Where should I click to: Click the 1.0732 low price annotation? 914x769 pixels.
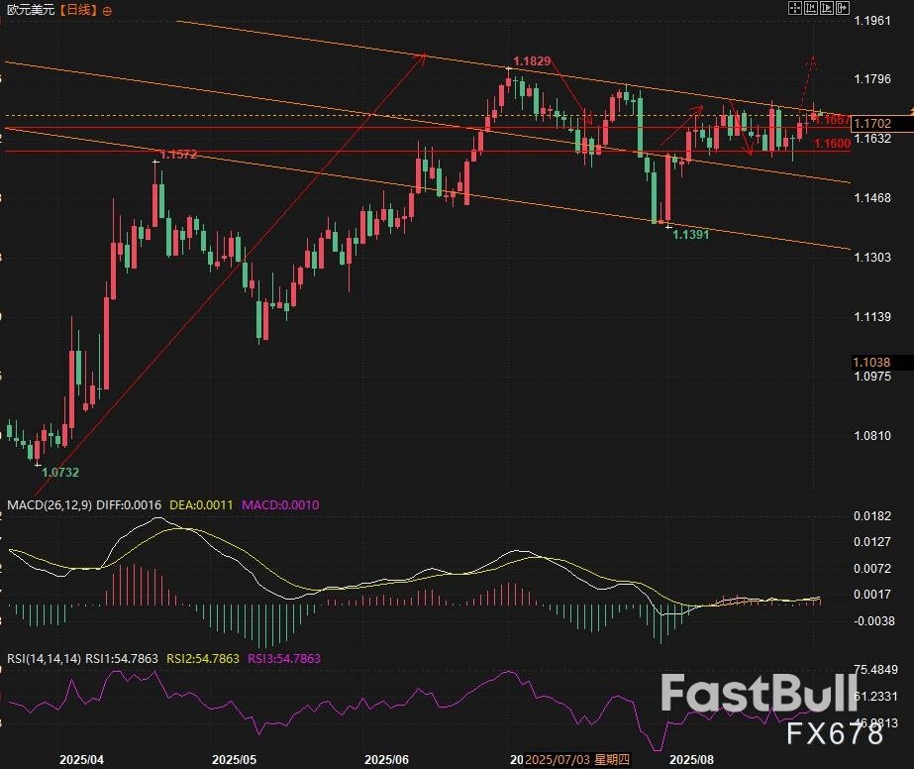(x=59, y=473)
